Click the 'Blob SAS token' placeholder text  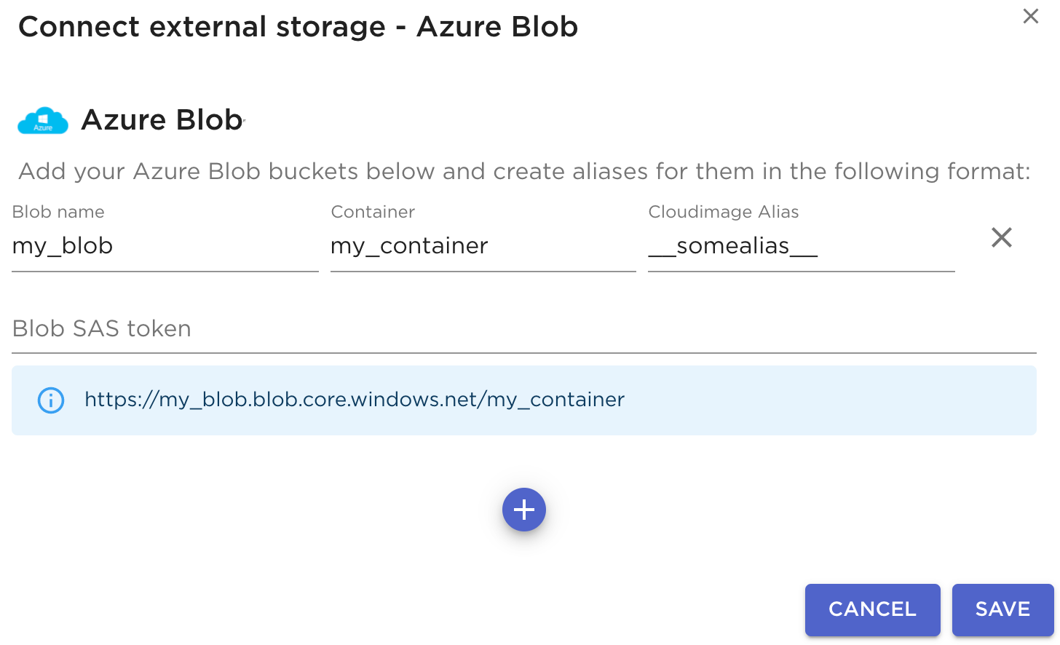[102, 329]
